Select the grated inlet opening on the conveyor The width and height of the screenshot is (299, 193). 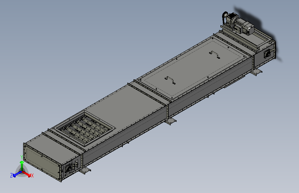coord(84,128)
